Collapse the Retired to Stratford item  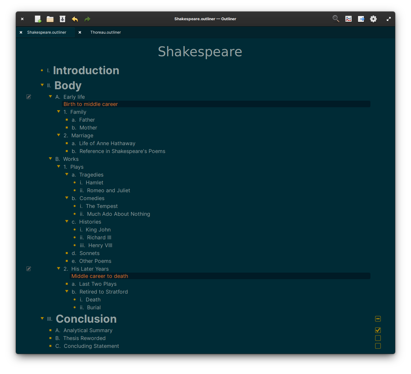coord(67,291)
